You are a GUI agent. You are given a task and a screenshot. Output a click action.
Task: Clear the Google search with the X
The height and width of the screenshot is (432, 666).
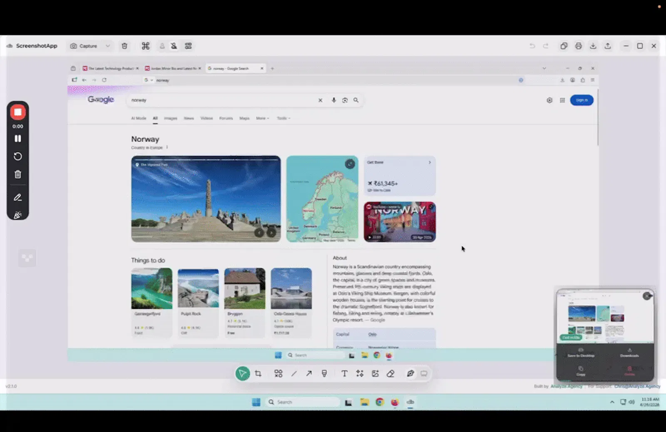pos(321,100)
